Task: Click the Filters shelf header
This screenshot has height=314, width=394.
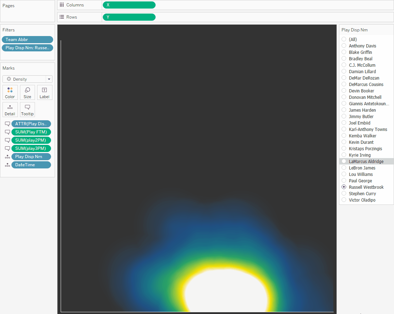Action: pyautogui.click(x=9, y=30)
